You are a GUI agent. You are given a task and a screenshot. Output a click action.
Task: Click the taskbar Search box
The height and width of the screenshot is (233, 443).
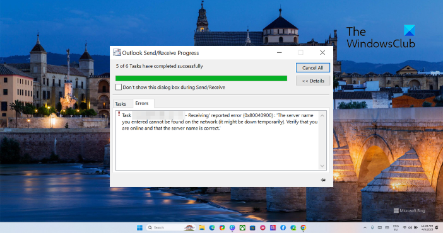170,227
